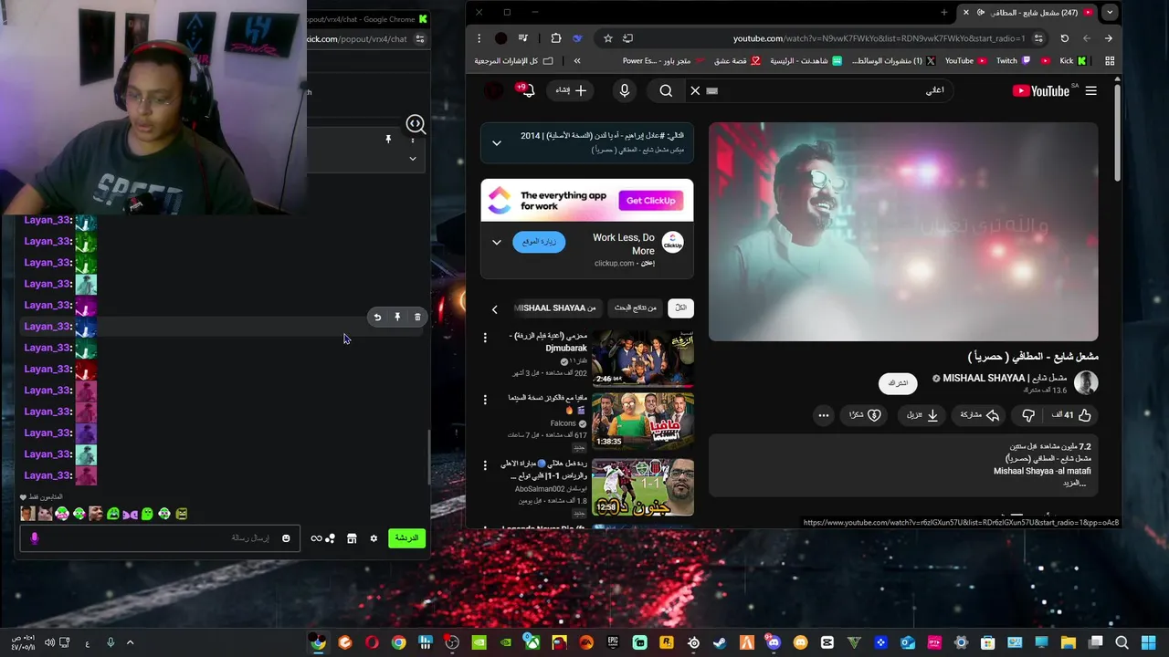Open the YouTube account avatar menu

[493, 90]
